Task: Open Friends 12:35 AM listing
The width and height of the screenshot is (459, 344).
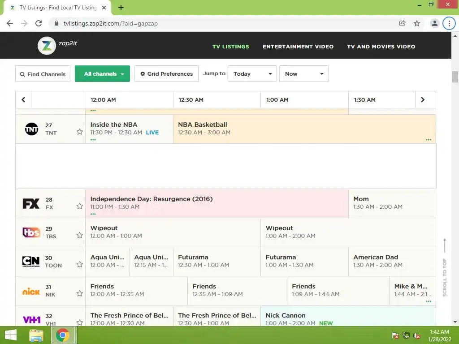Action: 237,291
